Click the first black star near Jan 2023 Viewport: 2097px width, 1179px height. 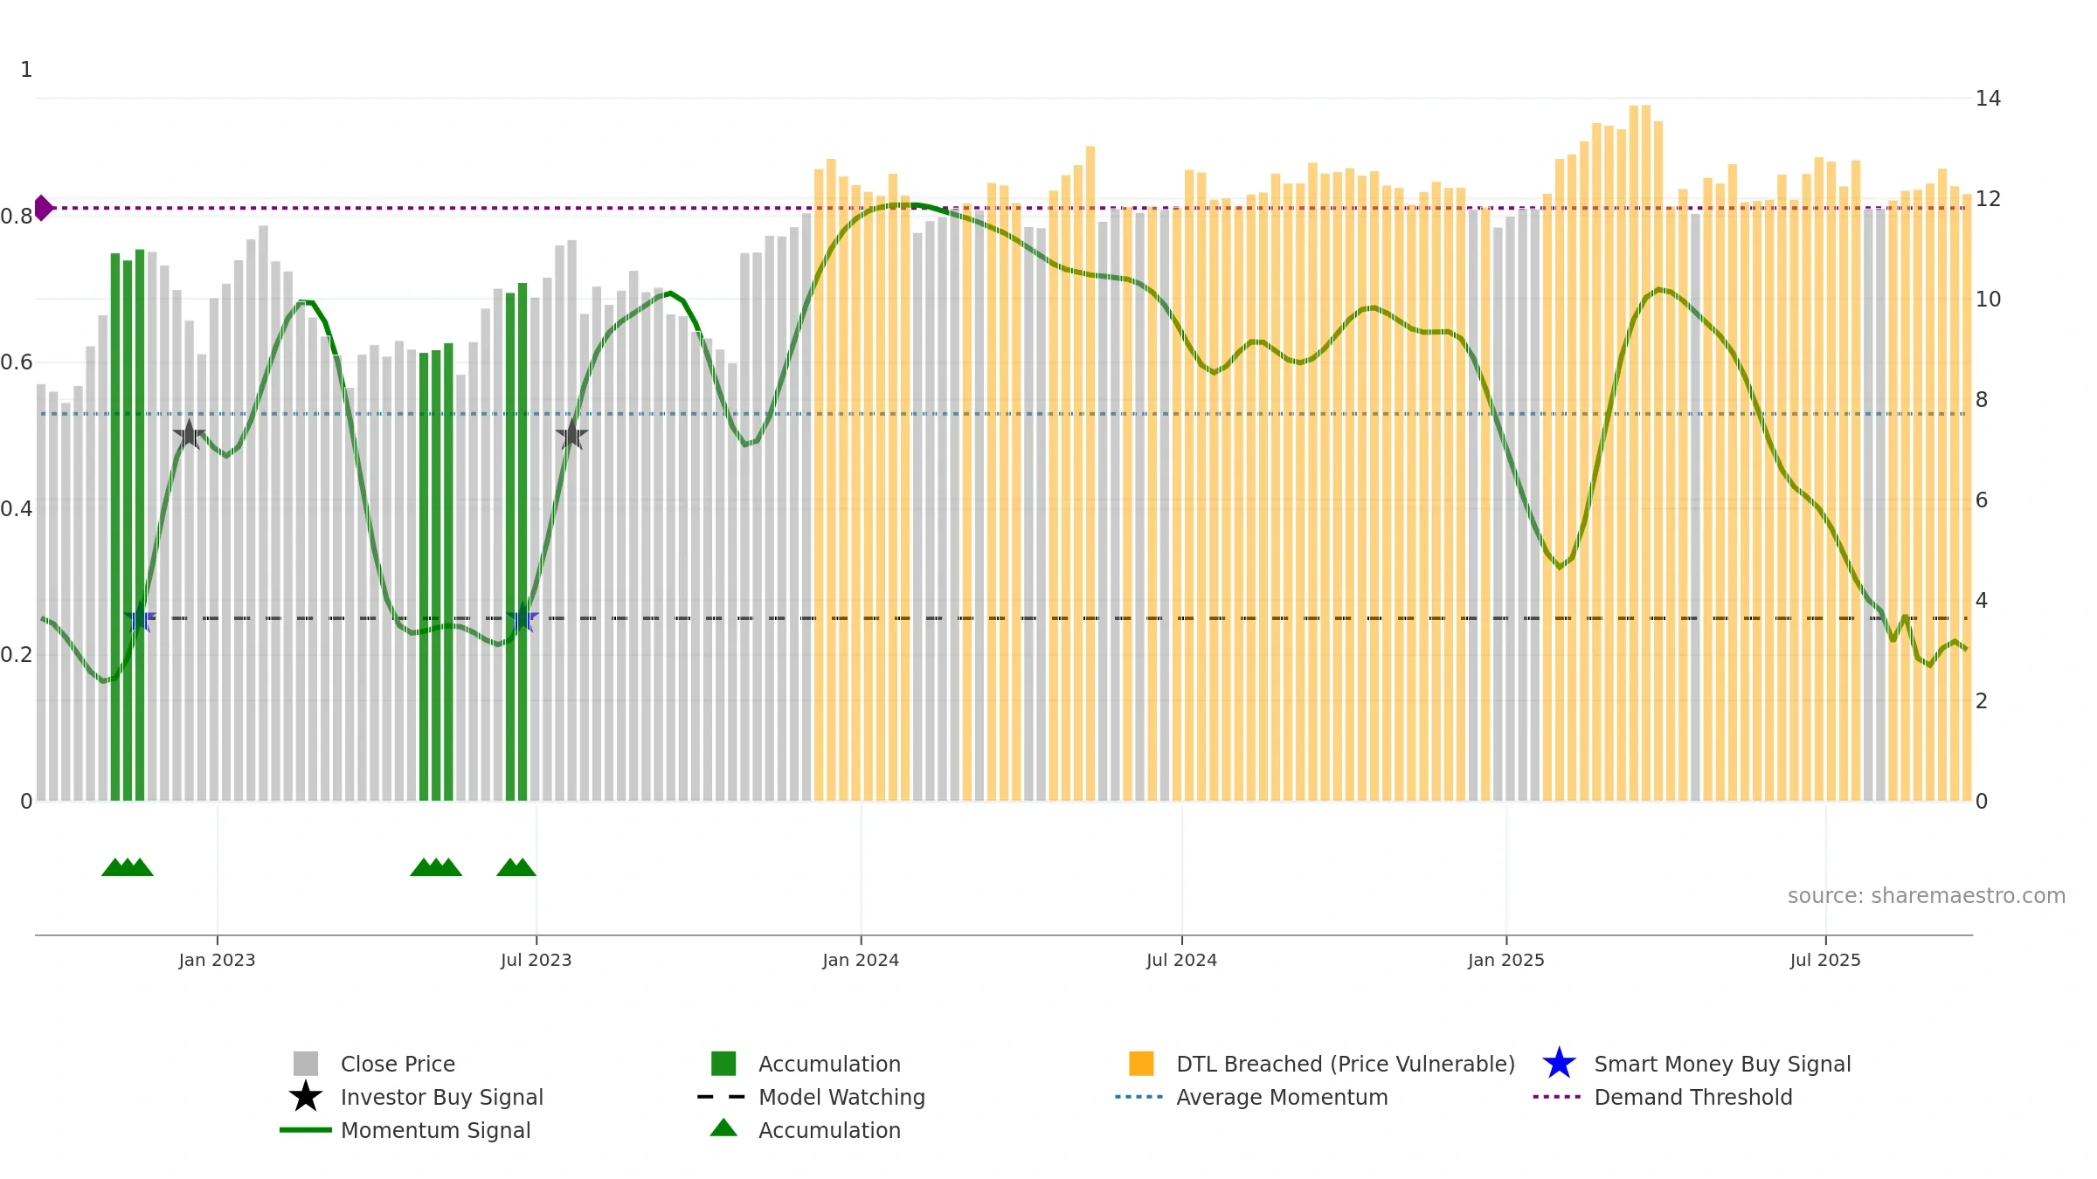click(x=189, y=434)
